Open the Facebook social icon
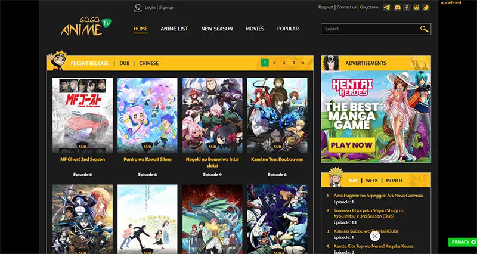Image resolution: width=477 pixels, height=254 pixels. pyautogui.click(x=407, y=7)
